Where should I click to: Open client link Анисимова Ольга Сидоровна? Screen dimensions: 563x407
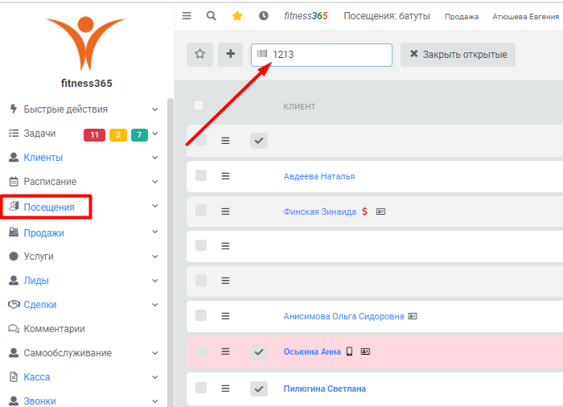343,316
